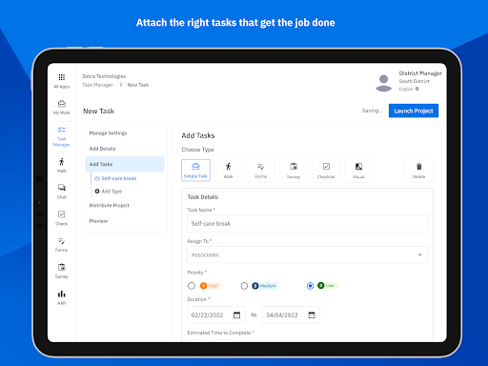
Task: Open the end date calendar picker
Action: pyautogui.click(x=312, y=315)
